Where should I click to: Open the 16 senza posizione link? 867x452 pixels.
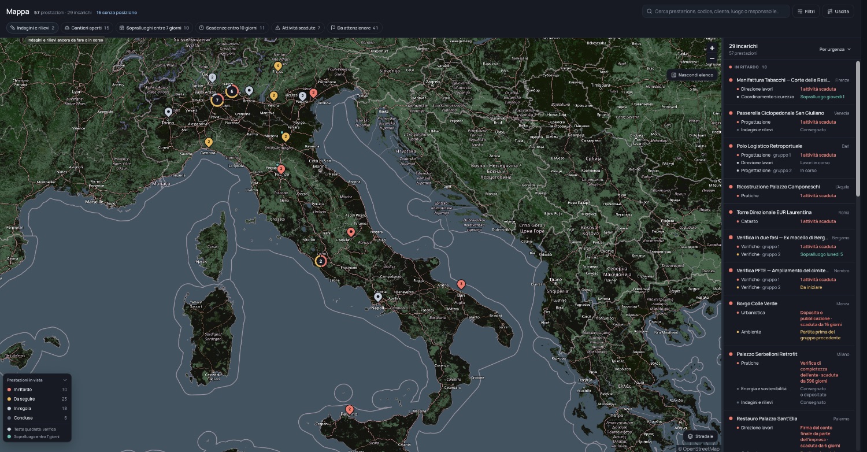pyautogui.click(x=117, y=12)
